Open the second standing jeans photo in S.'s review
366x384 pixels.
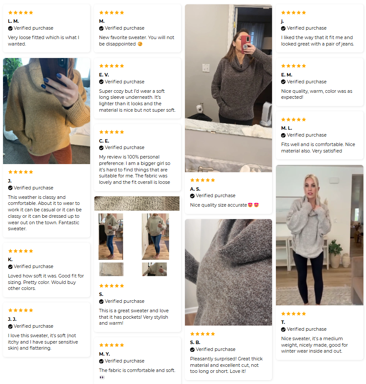click(155, 236)
